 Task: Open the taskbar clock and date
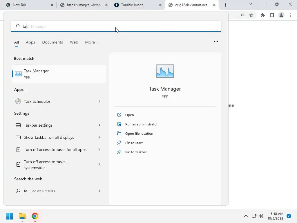point(275,216)
